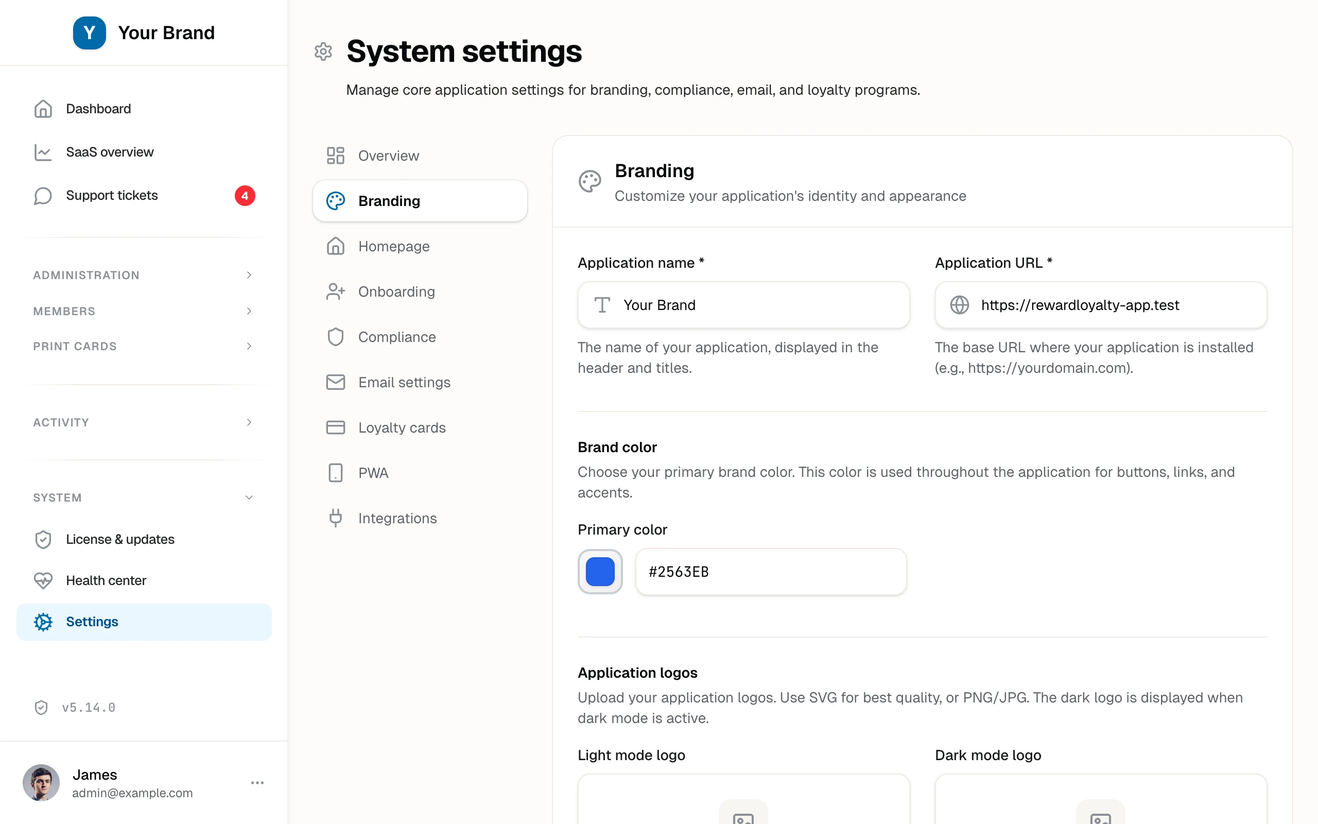
Task: Switch to the Homepage settings tab
Action: (420, 246)
